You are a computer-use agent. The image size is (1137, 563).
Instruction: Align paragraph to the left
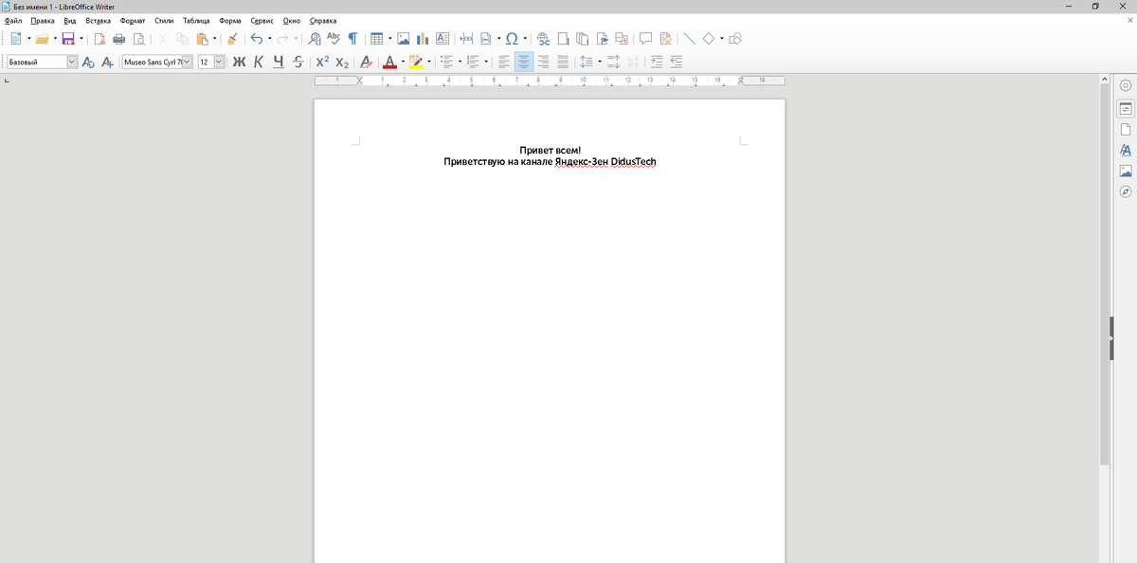(x=504, y=62)
